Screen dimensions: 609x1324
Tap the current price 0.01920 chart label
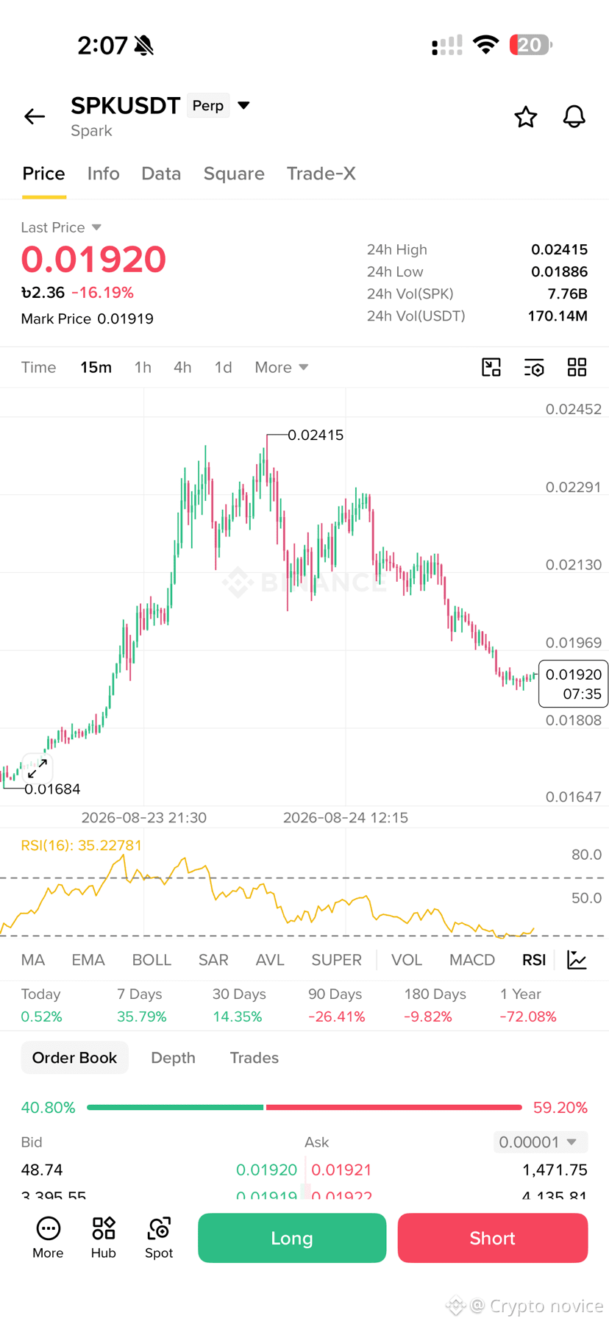573,684
